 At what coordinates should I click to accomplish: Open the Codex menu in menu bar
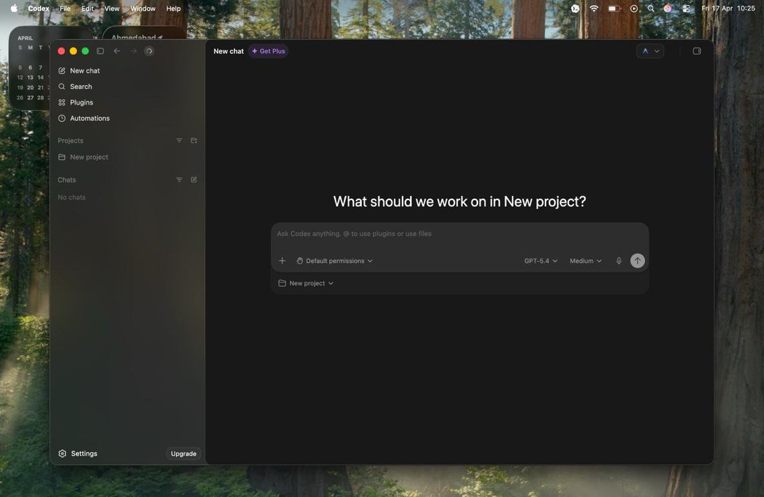pos(39,8)
